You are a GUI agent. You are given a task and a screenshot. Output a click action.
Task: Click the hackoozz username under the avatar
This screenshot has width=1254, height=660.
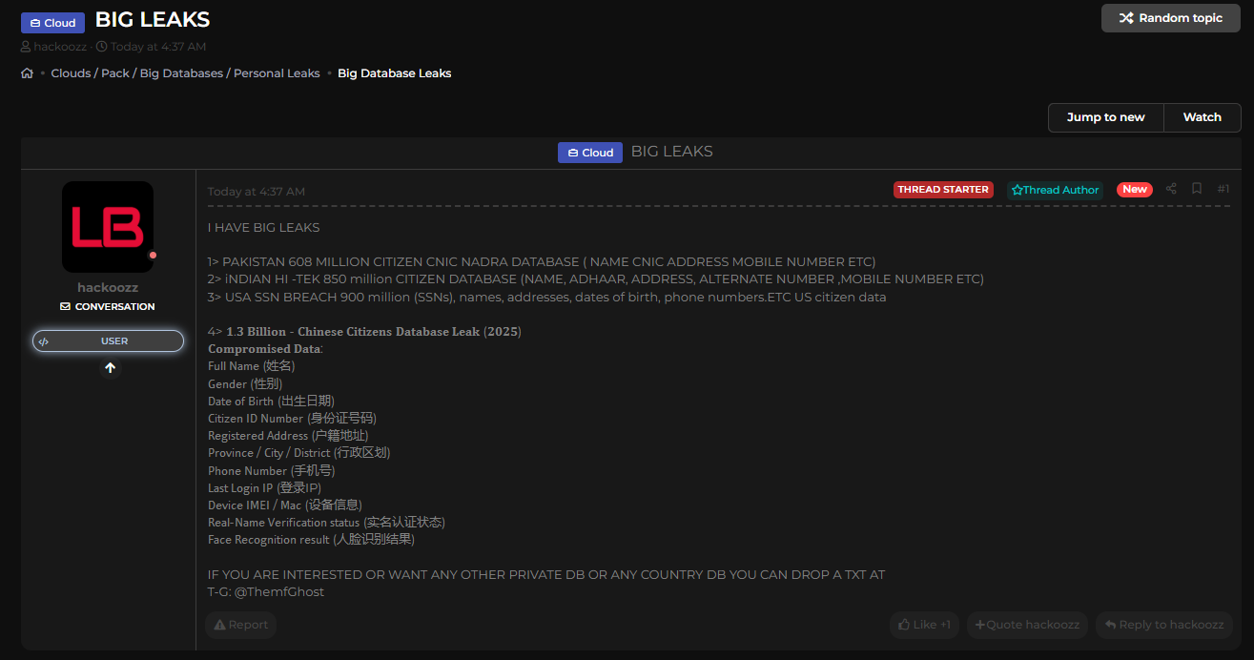click(x=108, y=287)
